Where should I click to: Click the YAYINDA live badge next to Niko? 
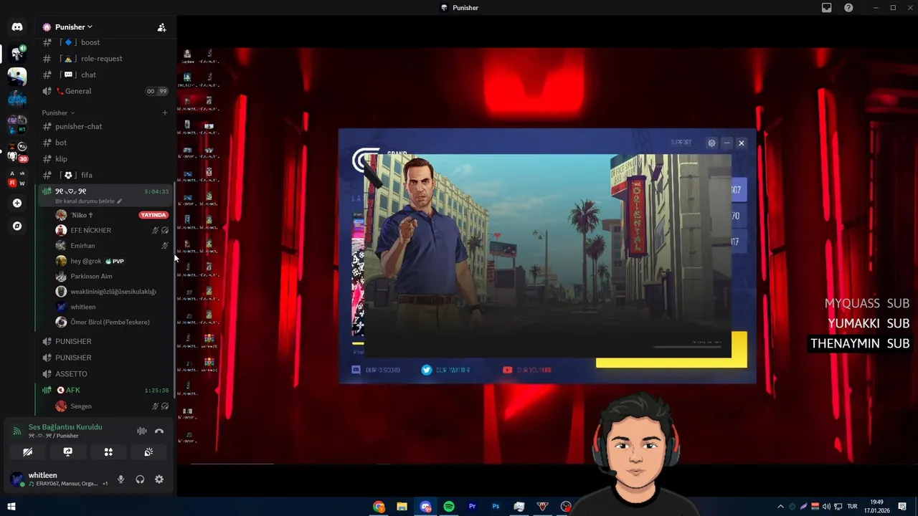tap(153, 215)
